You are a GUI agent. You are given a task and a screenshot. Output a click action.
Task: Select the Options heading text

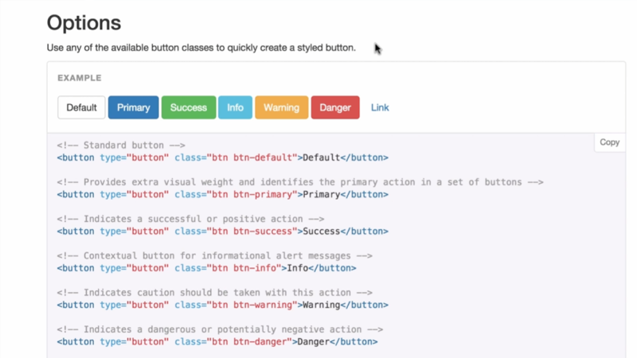(x=84, y=23)
